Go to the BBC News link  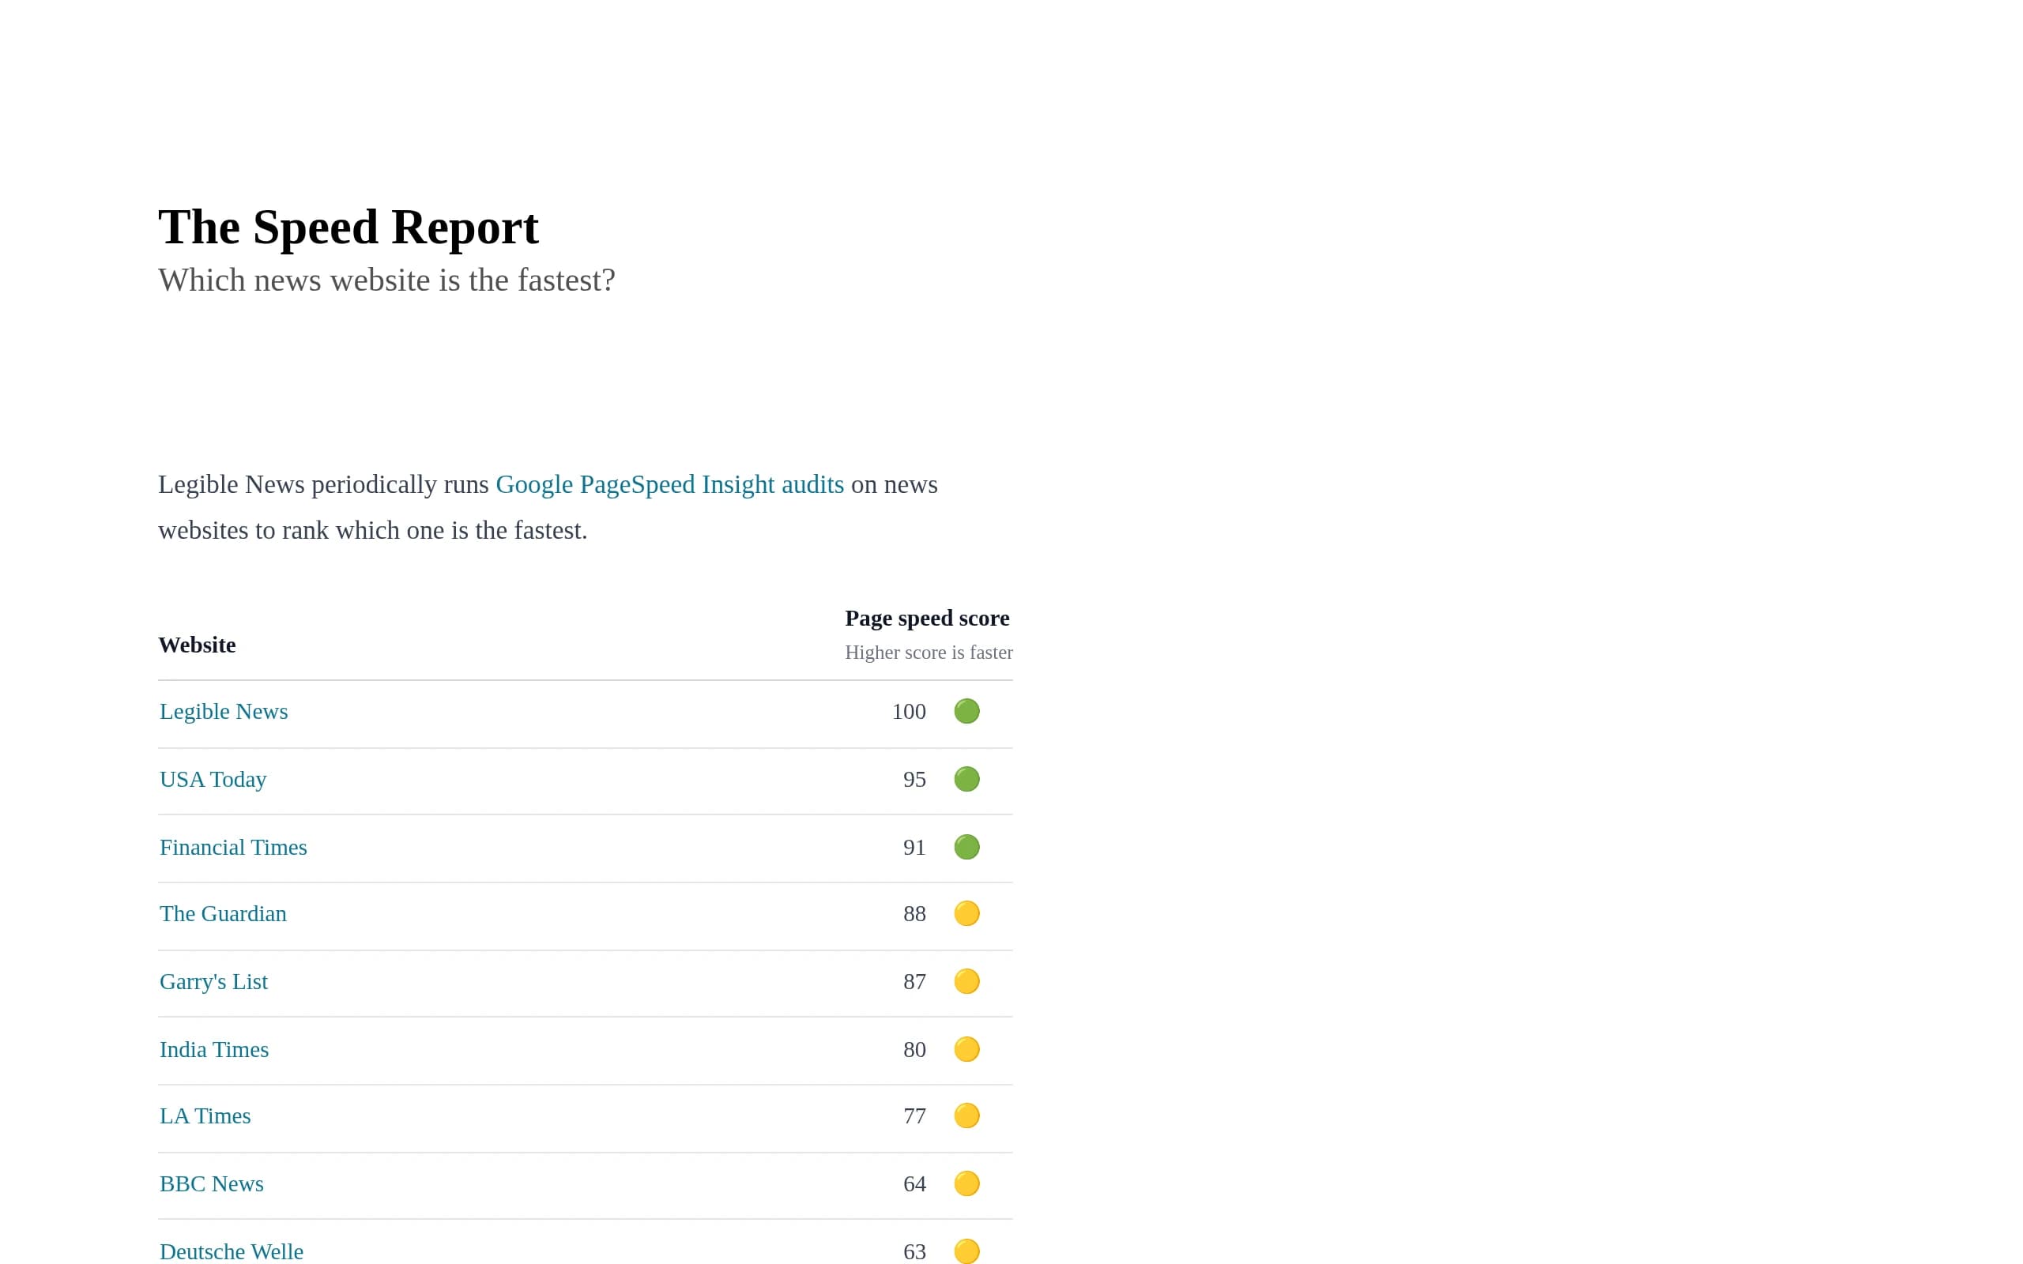tap(212, 1183)
